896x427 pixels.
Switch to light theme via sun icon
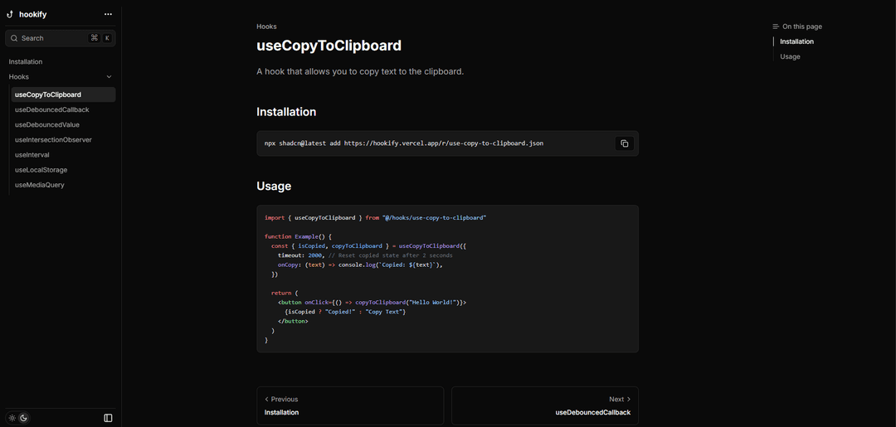click(x=12, y=418)
